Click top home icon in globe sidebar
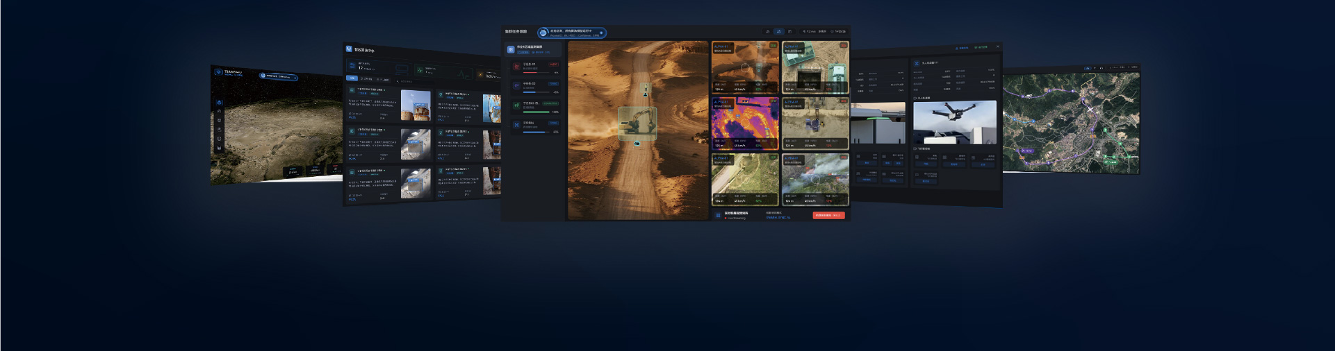 [x=220, y=103]
